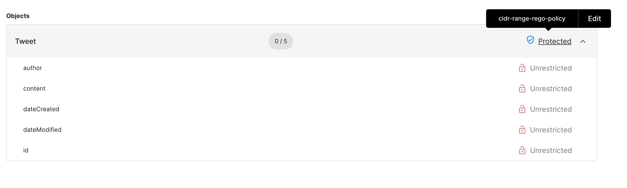Viewport: 627px width, 188px height.
Task: Click Edit in the policy tooltip
Action: click(594, 19)
